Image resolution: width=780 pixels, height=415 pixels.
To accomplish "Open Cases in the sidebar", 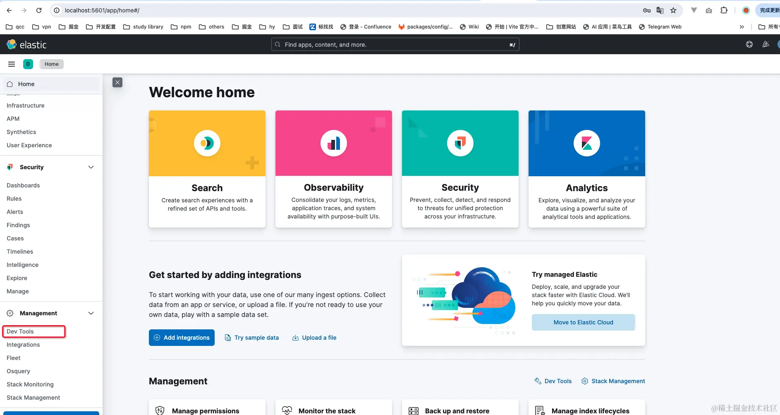I will tap(15, 238).
